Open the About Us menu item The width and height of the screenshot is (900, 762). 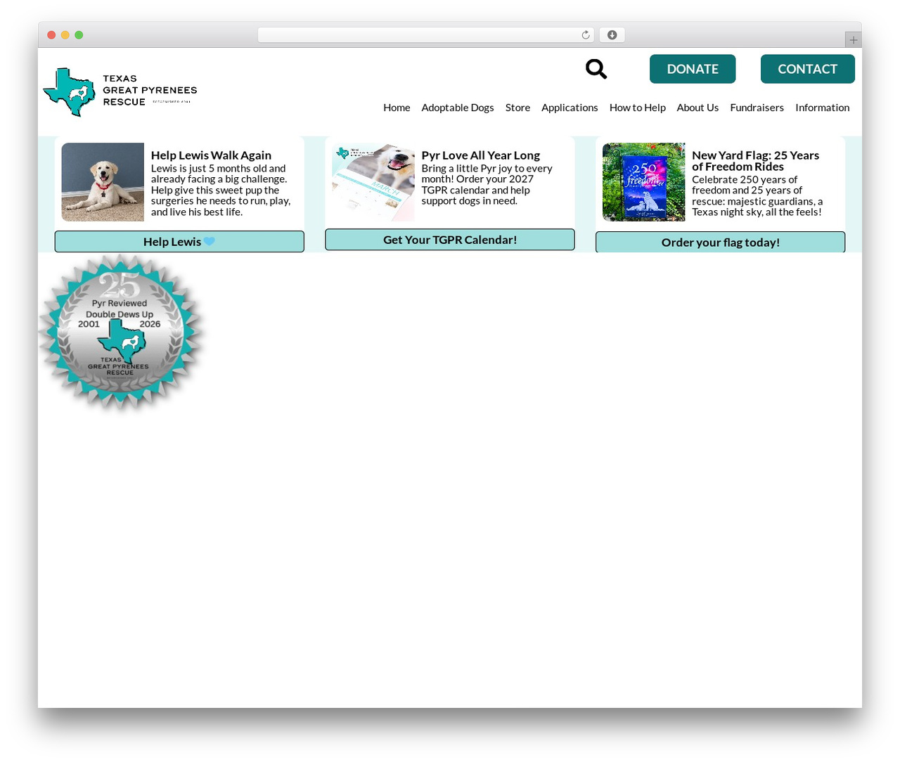point(697,108)
